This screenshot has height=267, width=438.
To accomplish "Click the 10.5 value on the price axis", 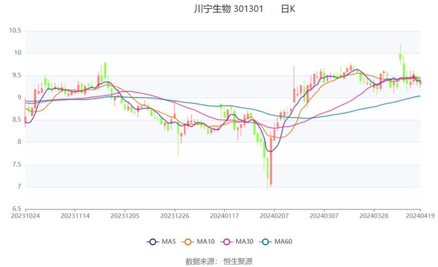I will coord(14,31).
